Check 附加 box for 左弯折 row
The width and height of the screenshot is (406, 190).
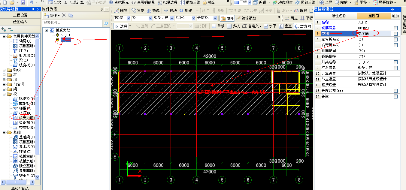click(x=395, y=39)
